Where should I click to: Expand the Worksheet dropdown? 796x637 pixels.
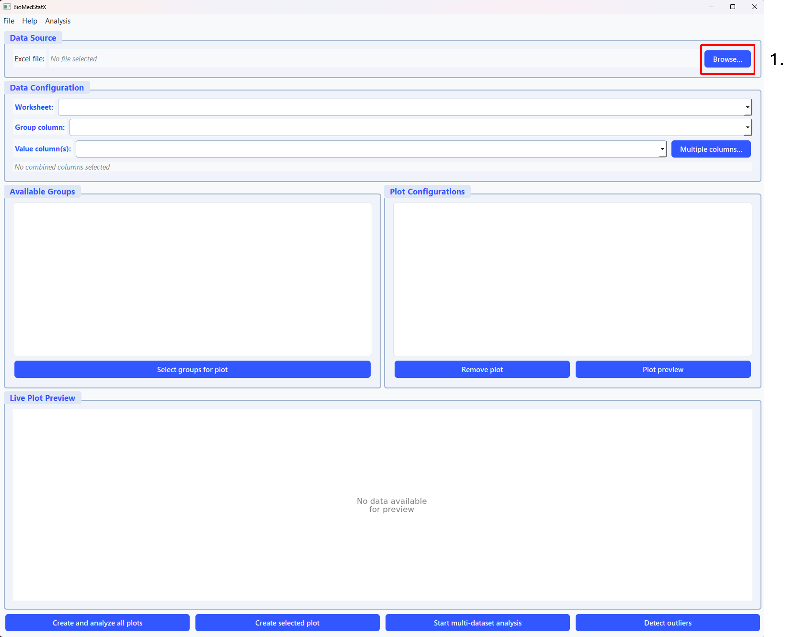point(405,107)
